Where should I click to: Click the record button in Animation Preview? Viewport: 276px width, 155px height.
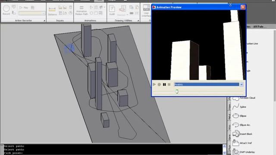(x=159, y=84)
